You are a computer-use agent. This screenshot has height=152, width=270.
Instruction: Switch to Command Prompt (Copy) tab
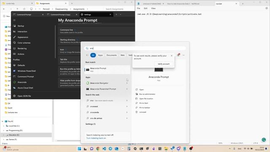[62, 15]
